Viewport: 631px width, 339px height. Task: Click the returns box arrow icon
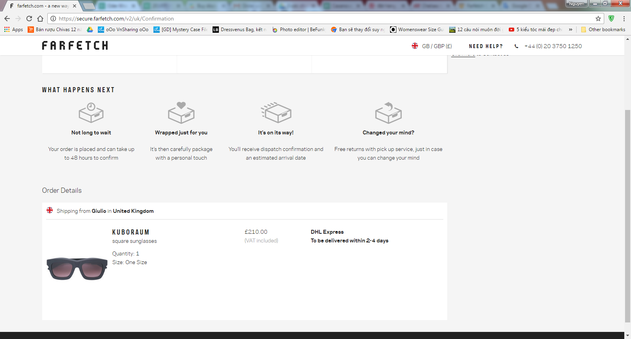pos(388,113)
